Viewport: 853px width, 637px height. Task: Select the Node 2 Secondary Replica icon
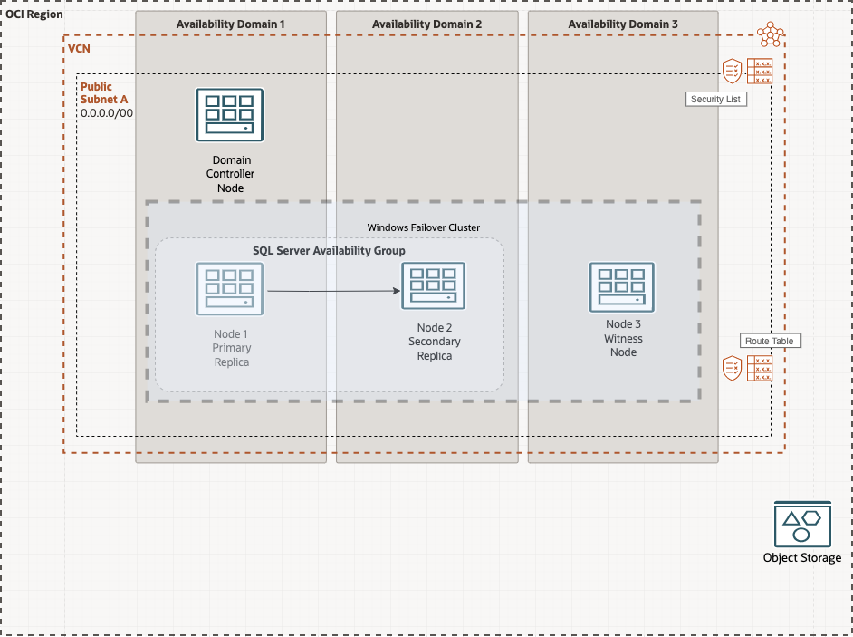pyautogui.click(x=434, y=285)
